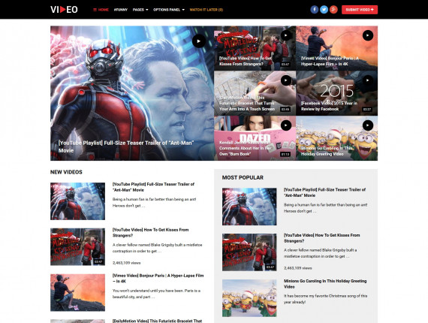Open How To Get Kisses title in New Videos
Image resolution: width=428 pixels, height=323 pixels.
tap(151, 233)
